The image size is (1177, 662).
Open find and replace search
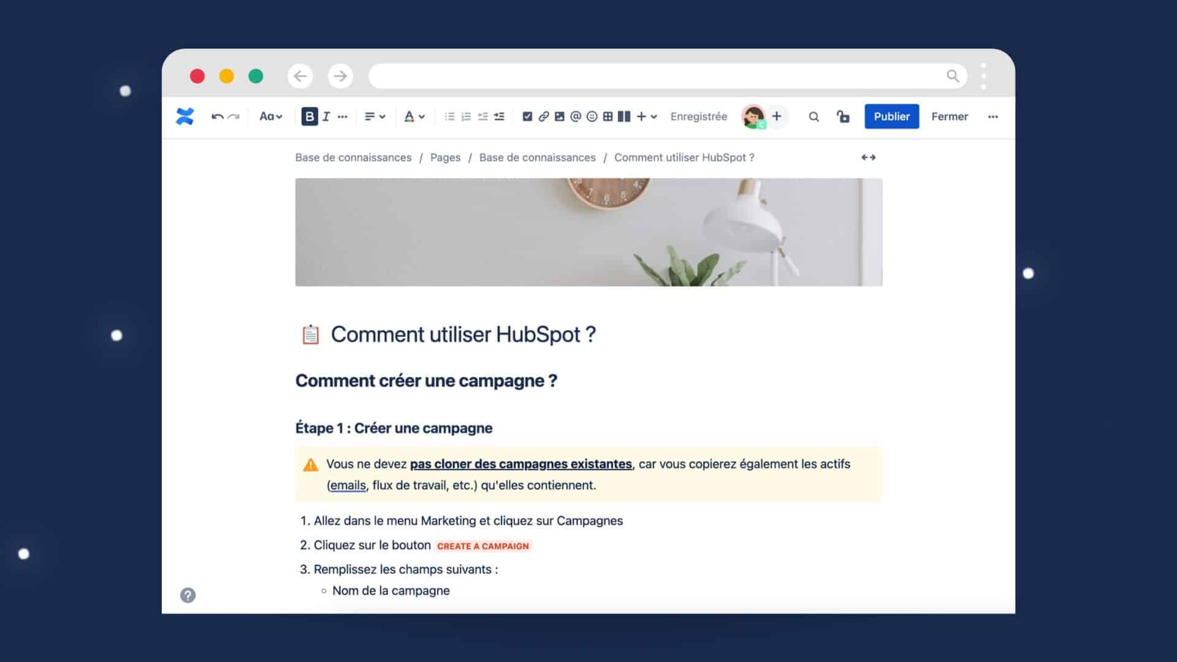813,116
